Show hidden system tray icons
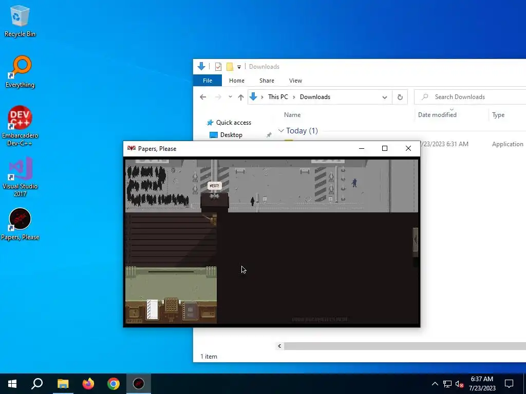This screenshot has width=526, height=394. 435,384
